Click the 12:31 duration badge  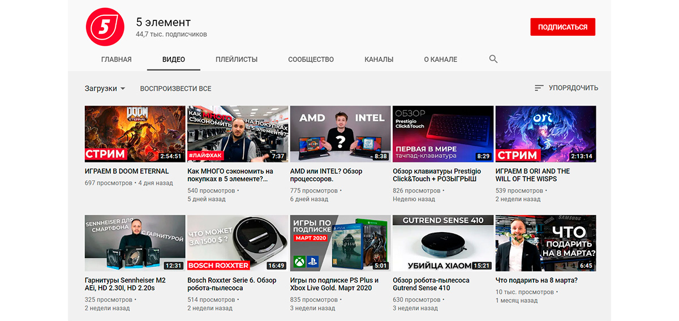tap(173, 266)
